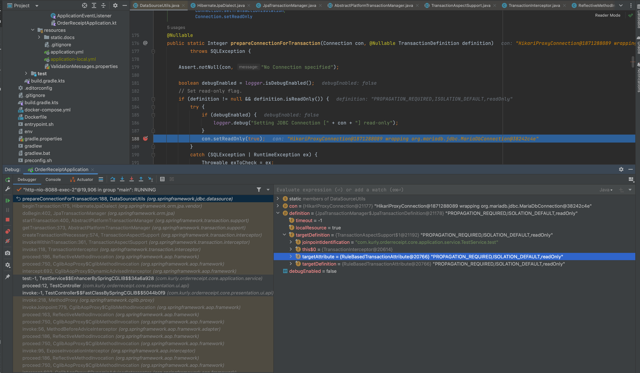Image resolution: width=640 pixels, height=373 pixels.
Task: Resume program execution
Action: (x=8, y=201)
